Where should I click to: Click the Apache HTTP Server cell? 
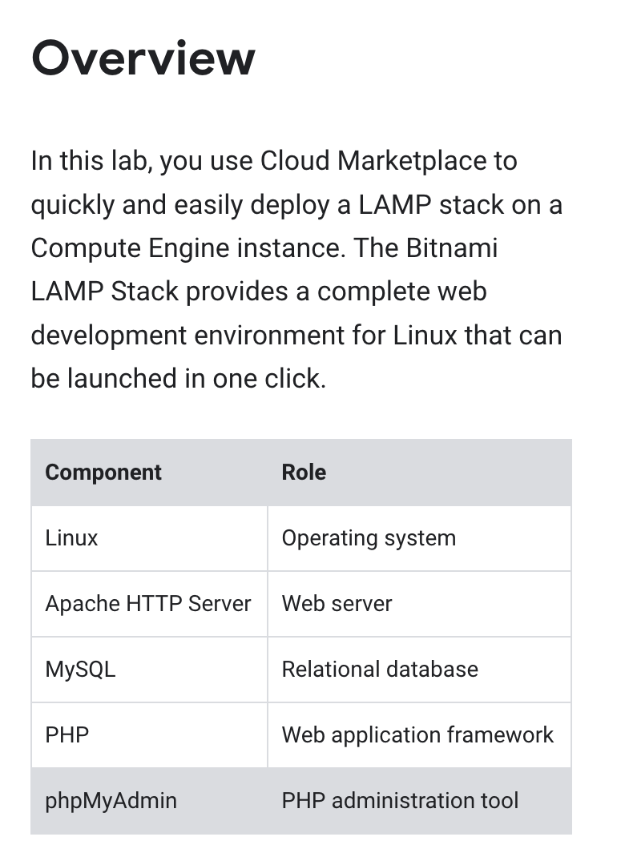pos(149,604)
